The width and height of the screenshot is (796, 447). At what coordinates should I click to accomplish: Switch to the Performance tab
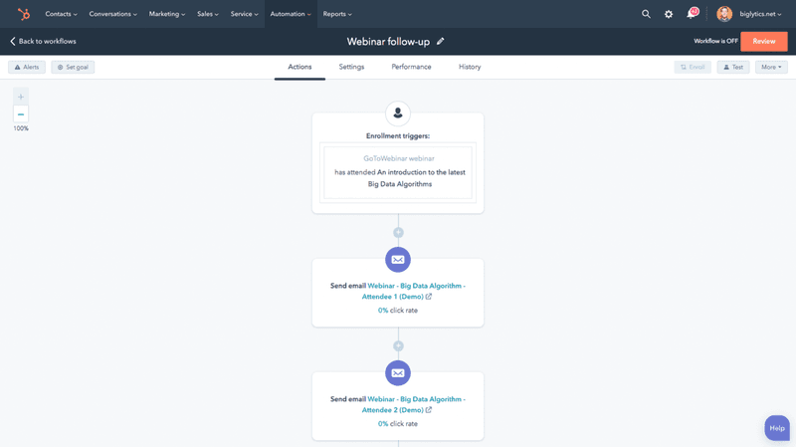[411, 67]
